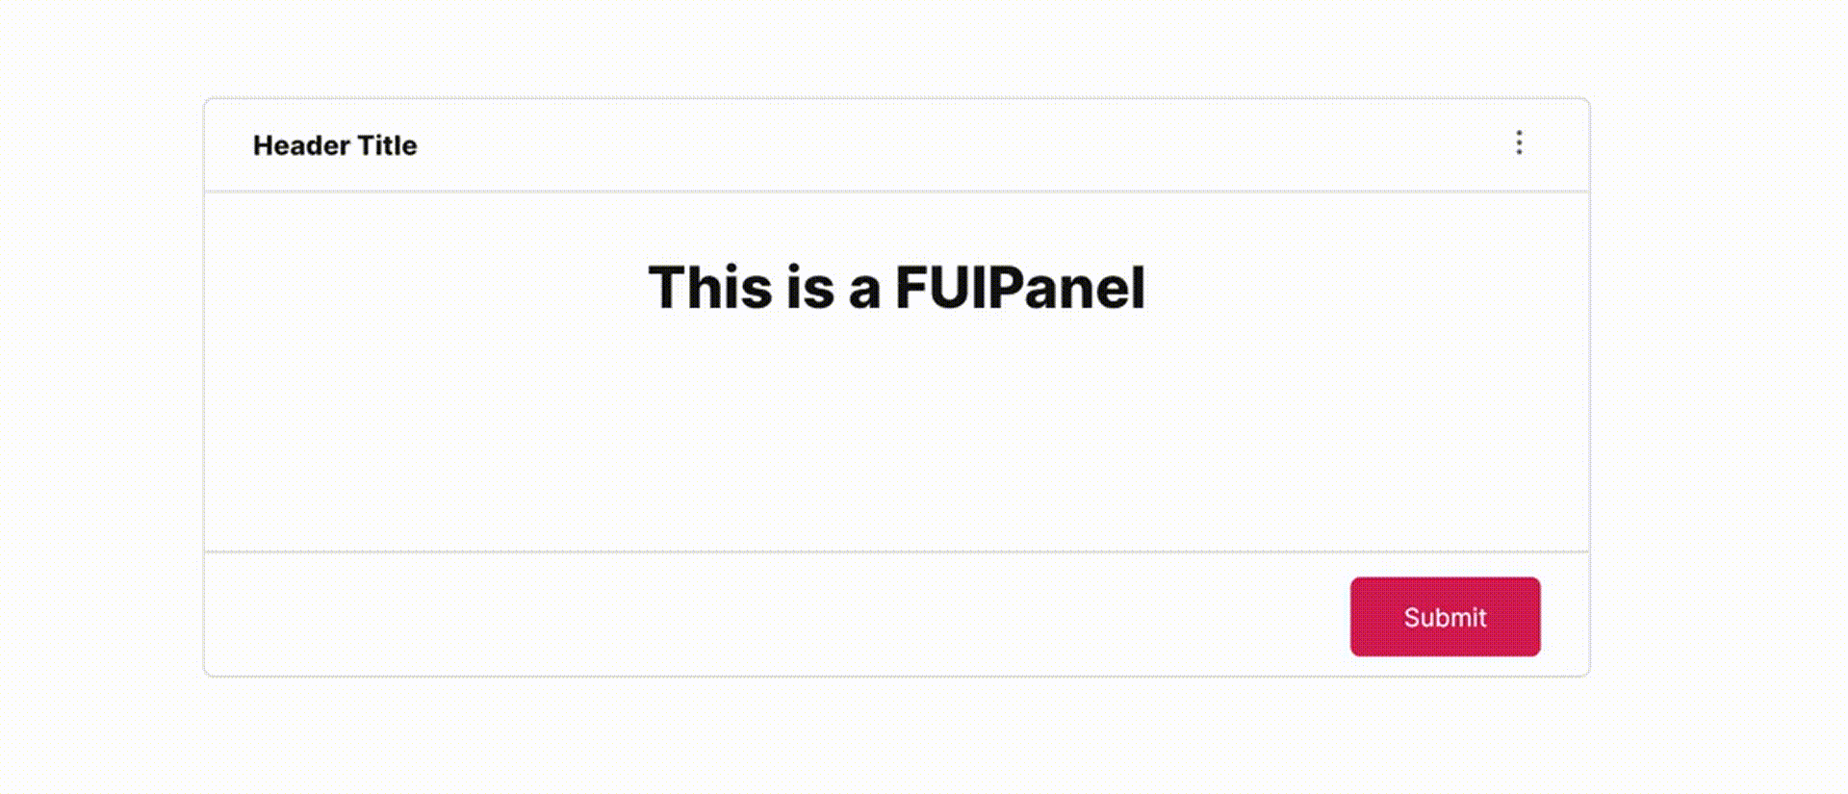Select the Header Title label

[335, 145]
